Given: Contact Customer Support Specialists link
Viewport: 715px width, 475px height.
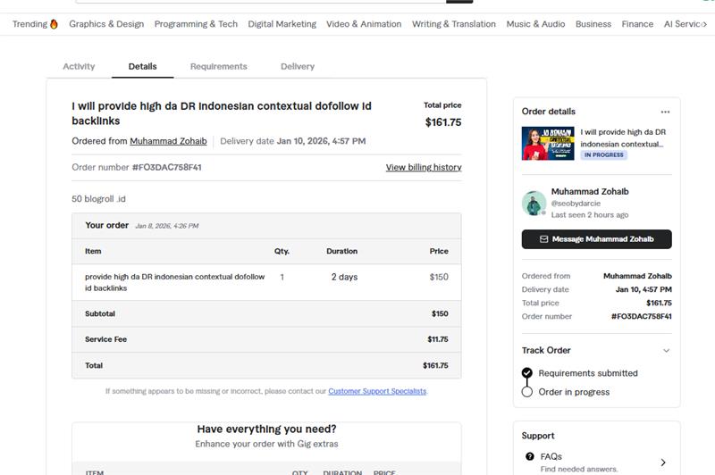Looking at the screenshot, I should click(377, 391).
